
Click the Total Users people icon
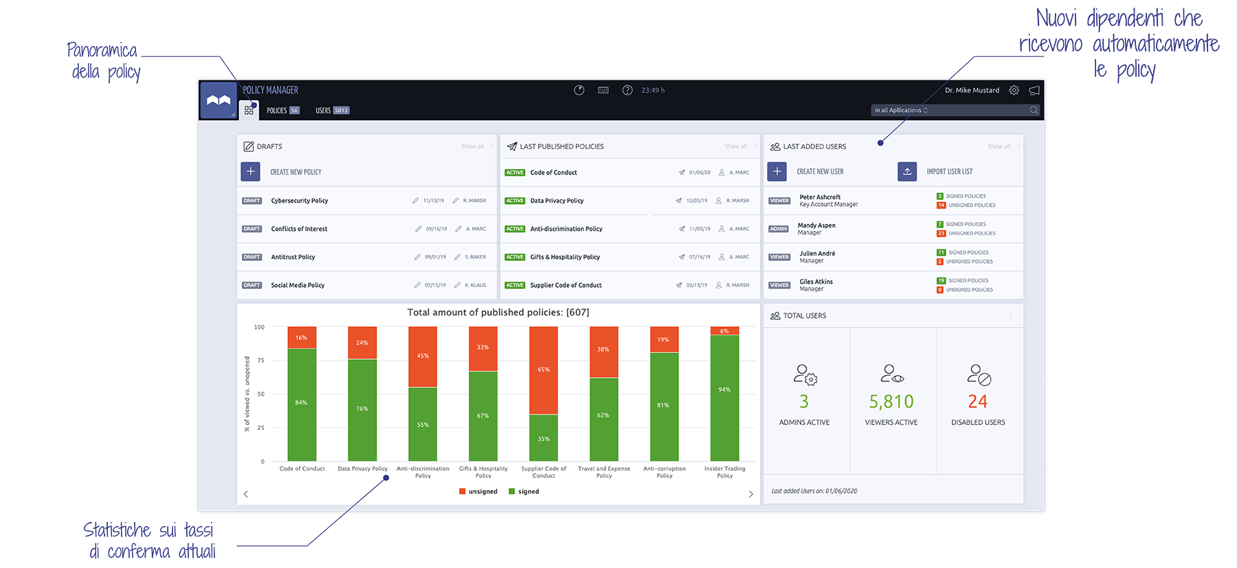775,316
